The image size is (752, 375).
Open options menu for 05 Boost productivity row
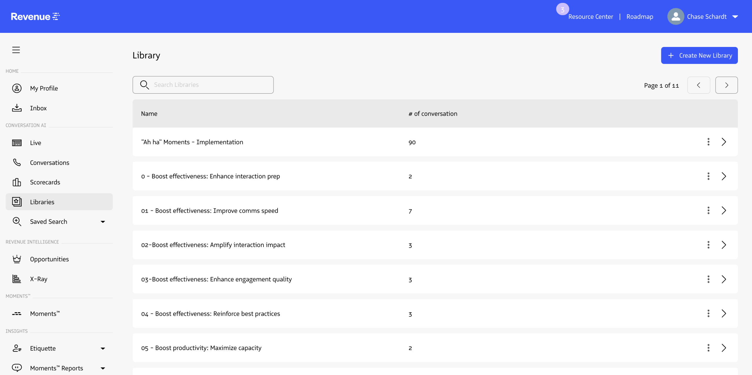tap(708, 348)
